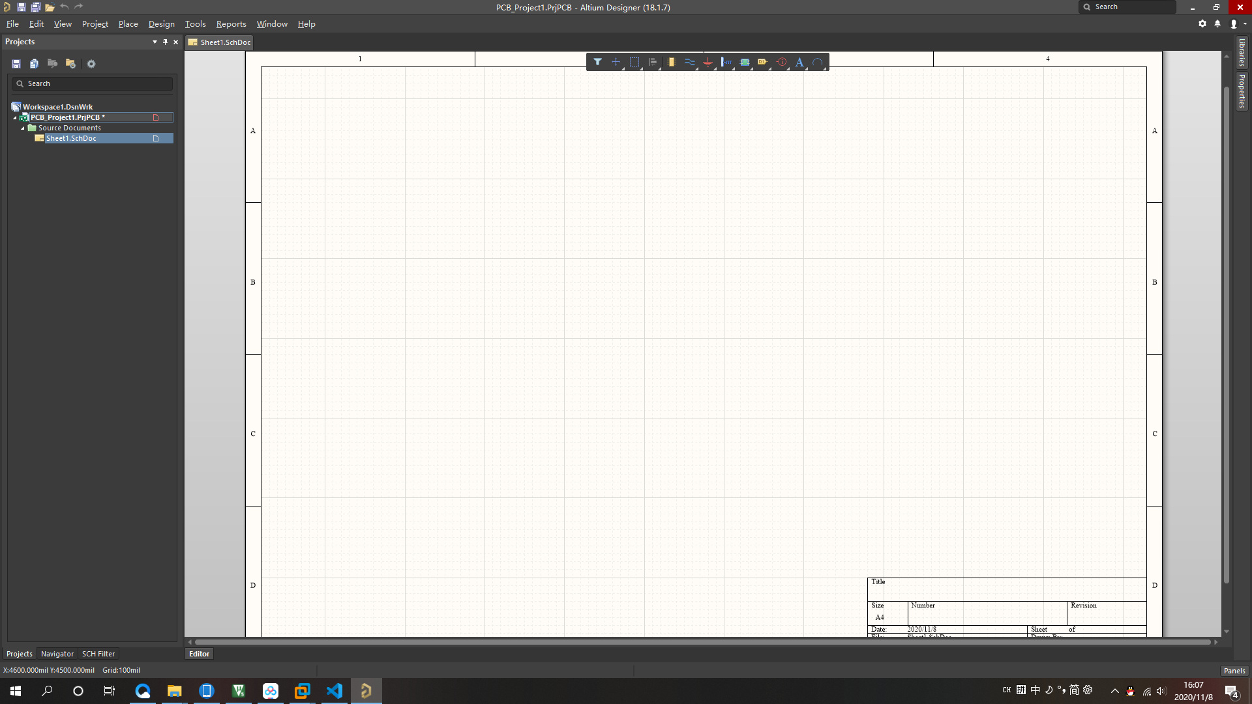Image resolution: width=1252 pixels, height=704 pixels.
Task: Open the Properties side panel
Action: click(1242, 91)
